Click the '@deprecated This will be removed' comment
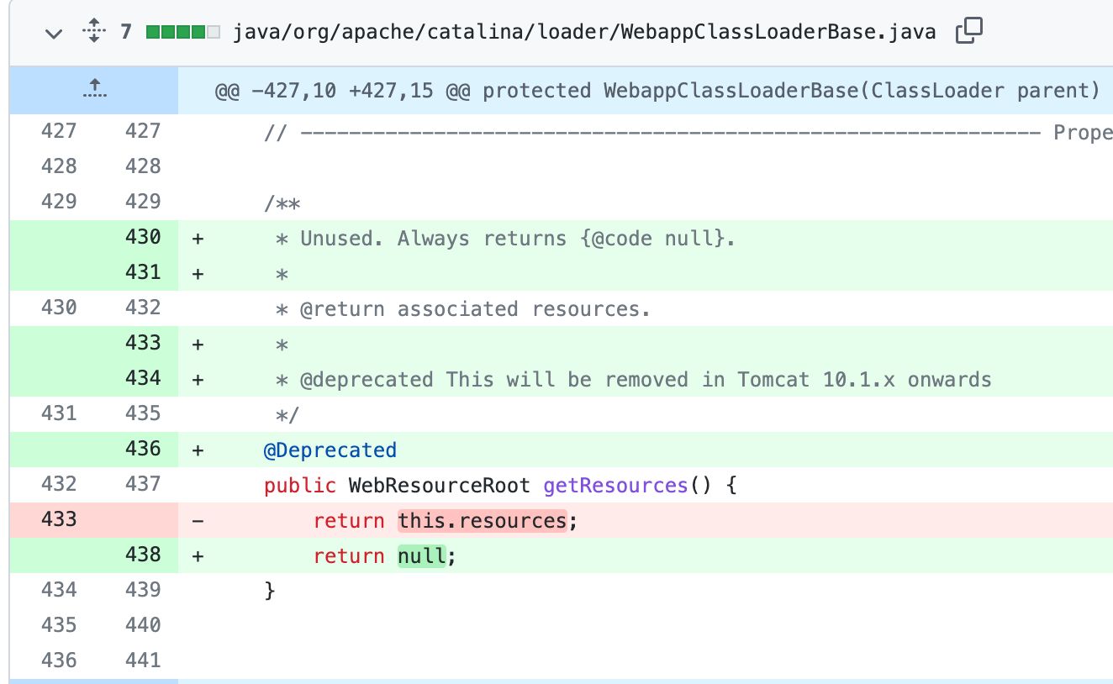Screen dimensions: 1113x684 (634, 379)
